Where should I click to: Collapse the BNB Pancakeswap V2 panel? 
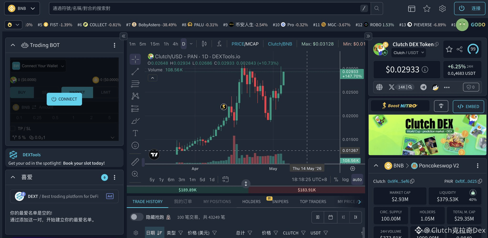[x=376, y=166]
